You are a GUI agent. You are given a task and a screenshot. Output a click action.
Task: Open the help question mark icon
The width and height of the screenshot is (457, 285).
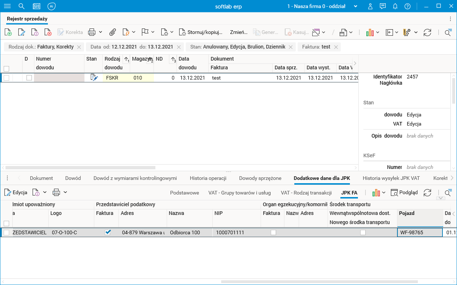[x=408, y=7]
